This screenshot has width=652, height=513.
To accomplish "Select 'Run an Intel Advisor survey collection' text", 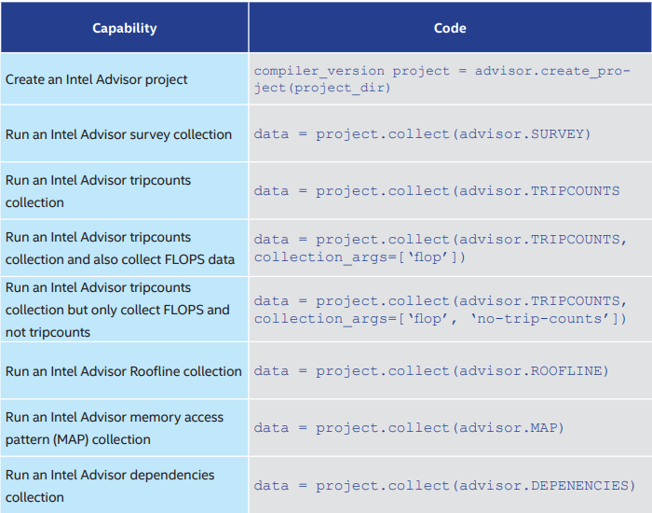I will [x=118, y=134].
